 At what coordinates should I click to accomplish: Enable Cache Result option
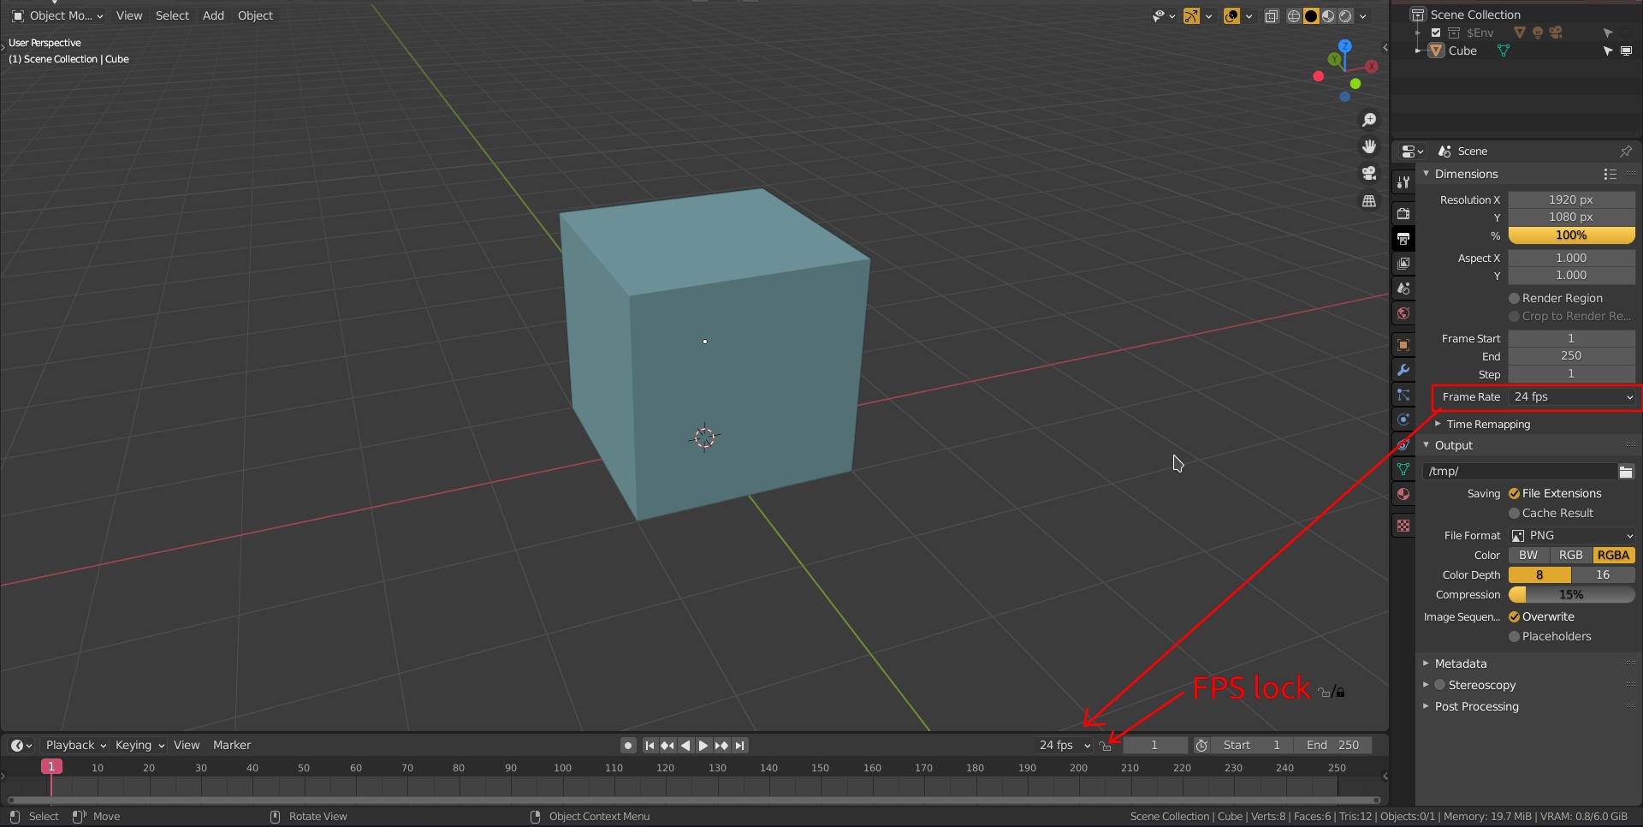point(1514,513)
